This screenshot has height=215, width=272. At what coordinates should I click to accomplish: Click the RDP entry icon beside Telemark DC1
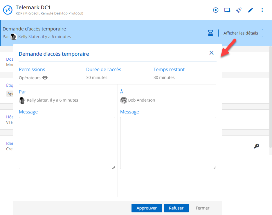[x=8, y=10]
